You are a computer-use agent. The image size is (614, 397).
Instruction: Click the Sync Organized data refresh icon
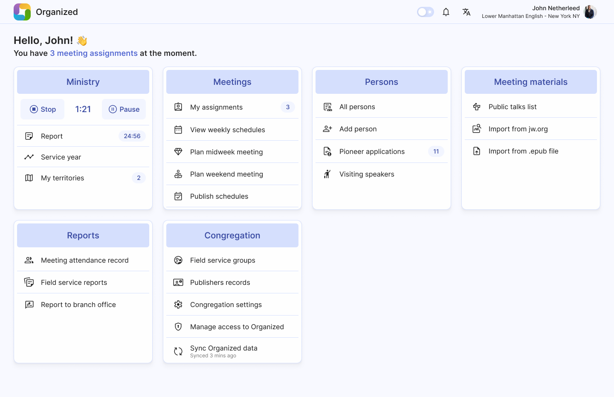pyautogui.click(x=178, y=351)
